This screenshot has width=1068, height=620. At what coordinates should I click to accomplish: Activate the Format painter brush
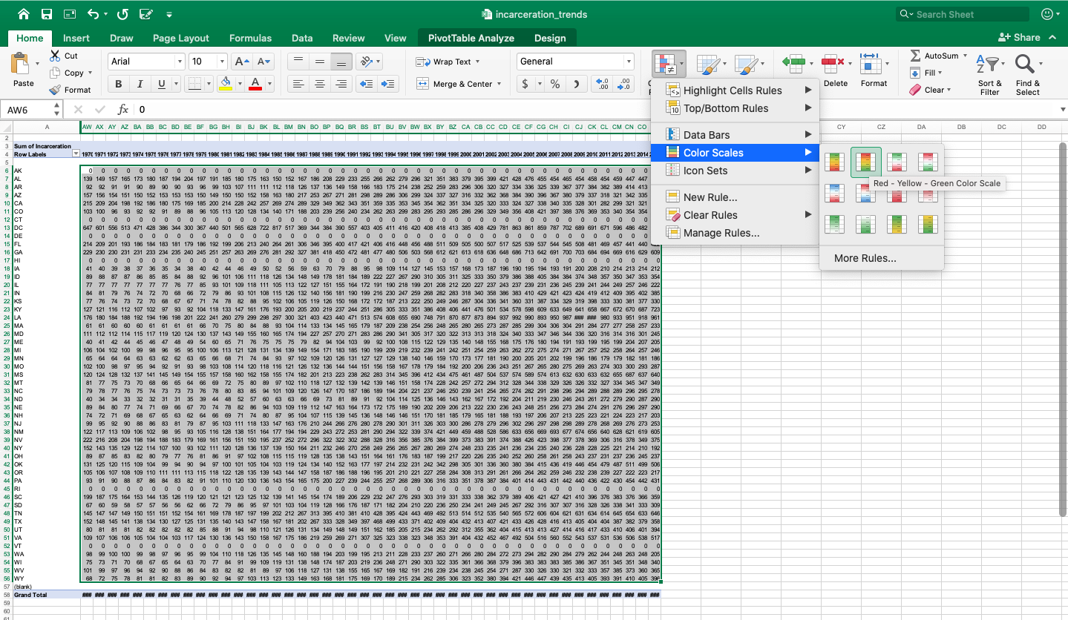56,90
